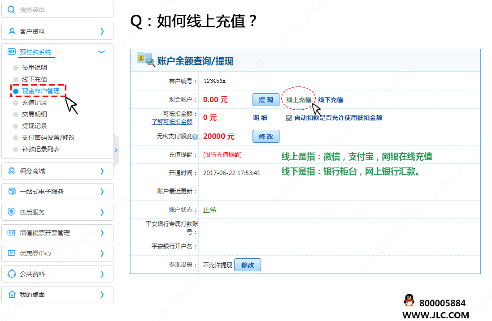Click the 一站式电子服务 icon
Screen dimensions: 492x321
[12, 192]
